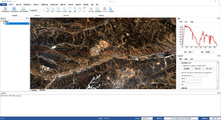
Task: Select the zoom out magnifier tool
Action: 53,9
